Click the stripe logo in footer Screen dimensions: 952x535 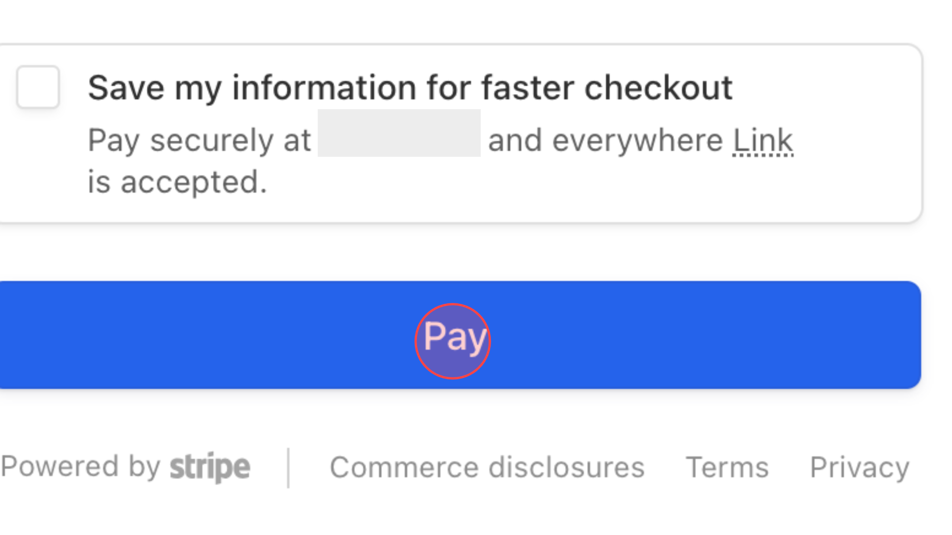pyautogui.click(x=210, y=467)
